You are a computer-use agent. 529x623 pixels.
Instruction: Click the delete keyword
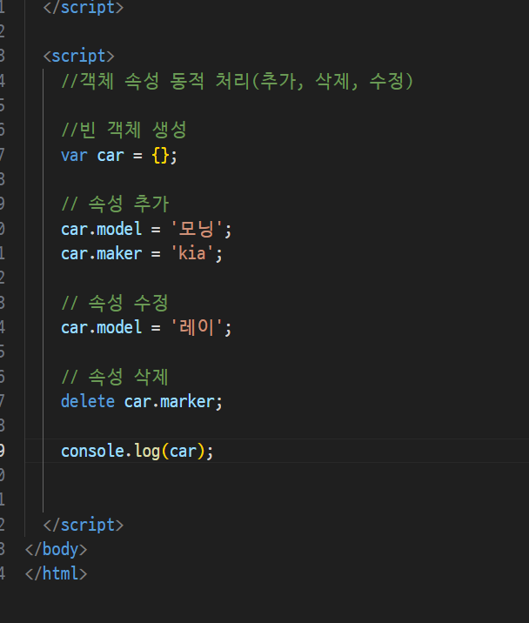[88, 401]
